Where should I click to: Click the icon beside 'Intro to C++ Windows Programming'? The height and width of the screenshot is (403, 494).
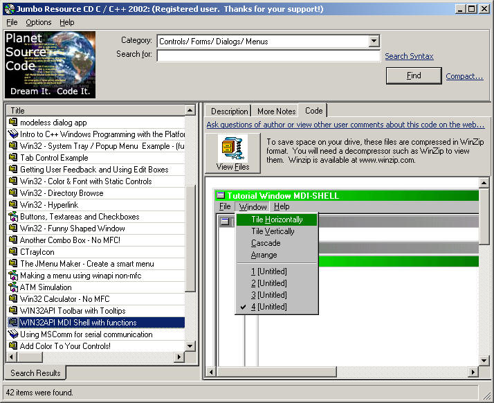13,134
